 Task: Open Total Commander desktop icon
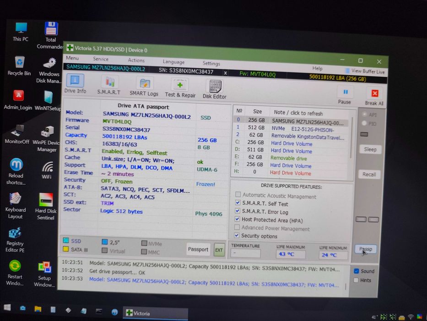point(50,35)
